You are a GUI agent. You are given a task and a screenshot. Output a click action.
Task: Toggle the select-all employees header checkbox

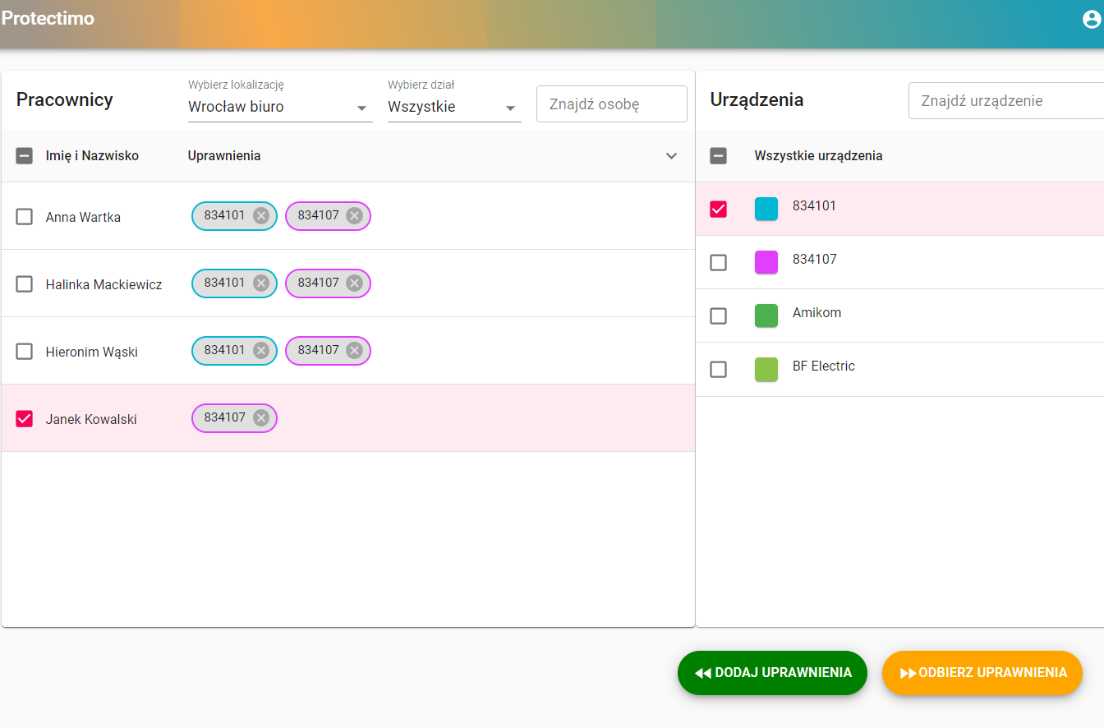25,156
